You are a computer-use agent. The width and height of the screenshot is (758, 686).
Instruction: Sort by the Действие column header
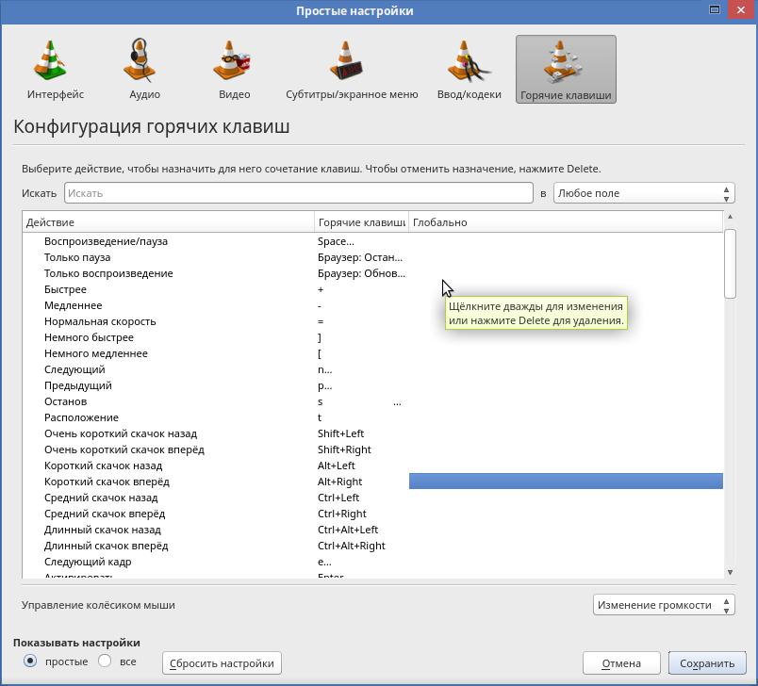168,222
